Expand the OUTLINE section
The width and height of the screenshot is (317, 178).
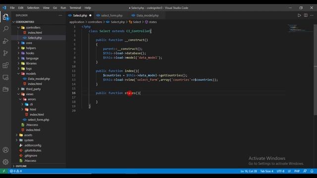[x=39, y=166]
